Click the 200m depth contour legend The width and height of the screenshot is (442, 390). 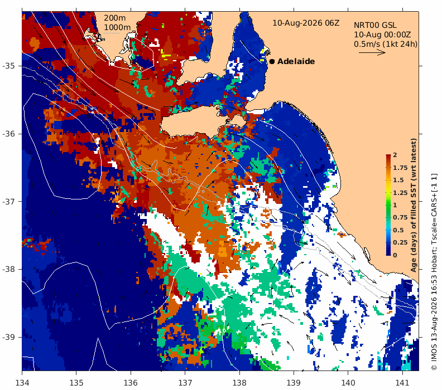115,18
